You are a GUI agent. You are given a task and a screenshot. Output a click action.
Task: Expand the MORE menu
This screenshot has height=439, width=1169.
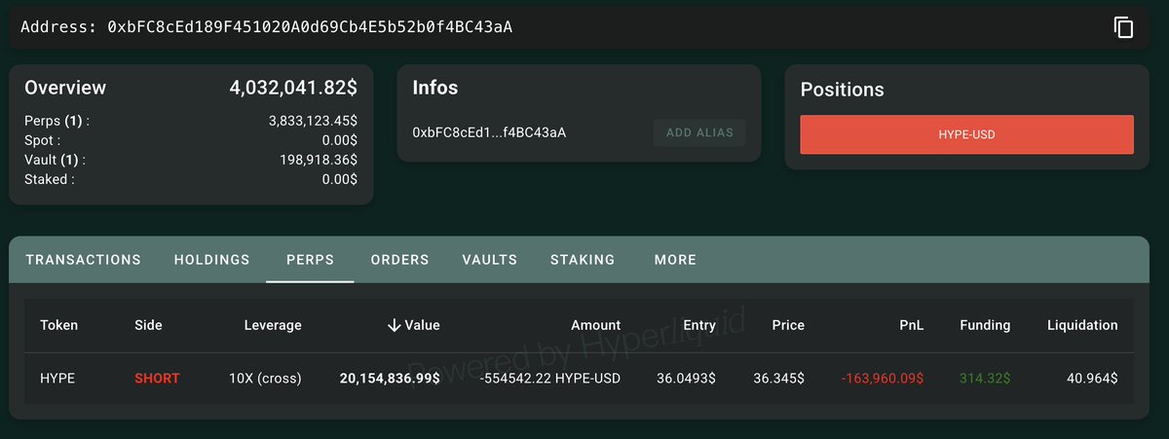pos(675,260)
